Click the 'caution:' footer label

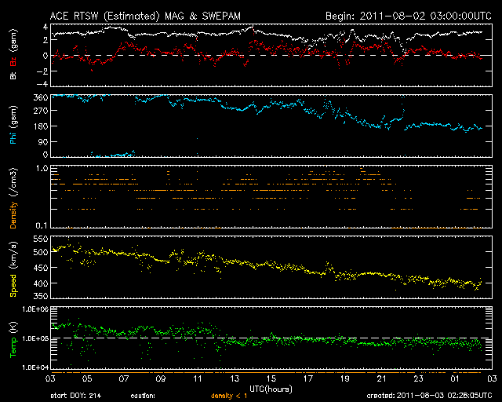(x=143, y=396)
